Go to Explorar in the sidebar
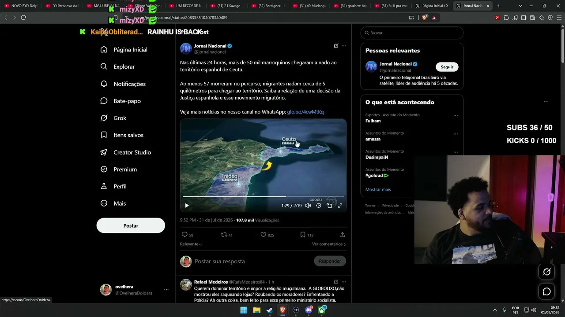565x317 pixels. click(x=118, y=67)
